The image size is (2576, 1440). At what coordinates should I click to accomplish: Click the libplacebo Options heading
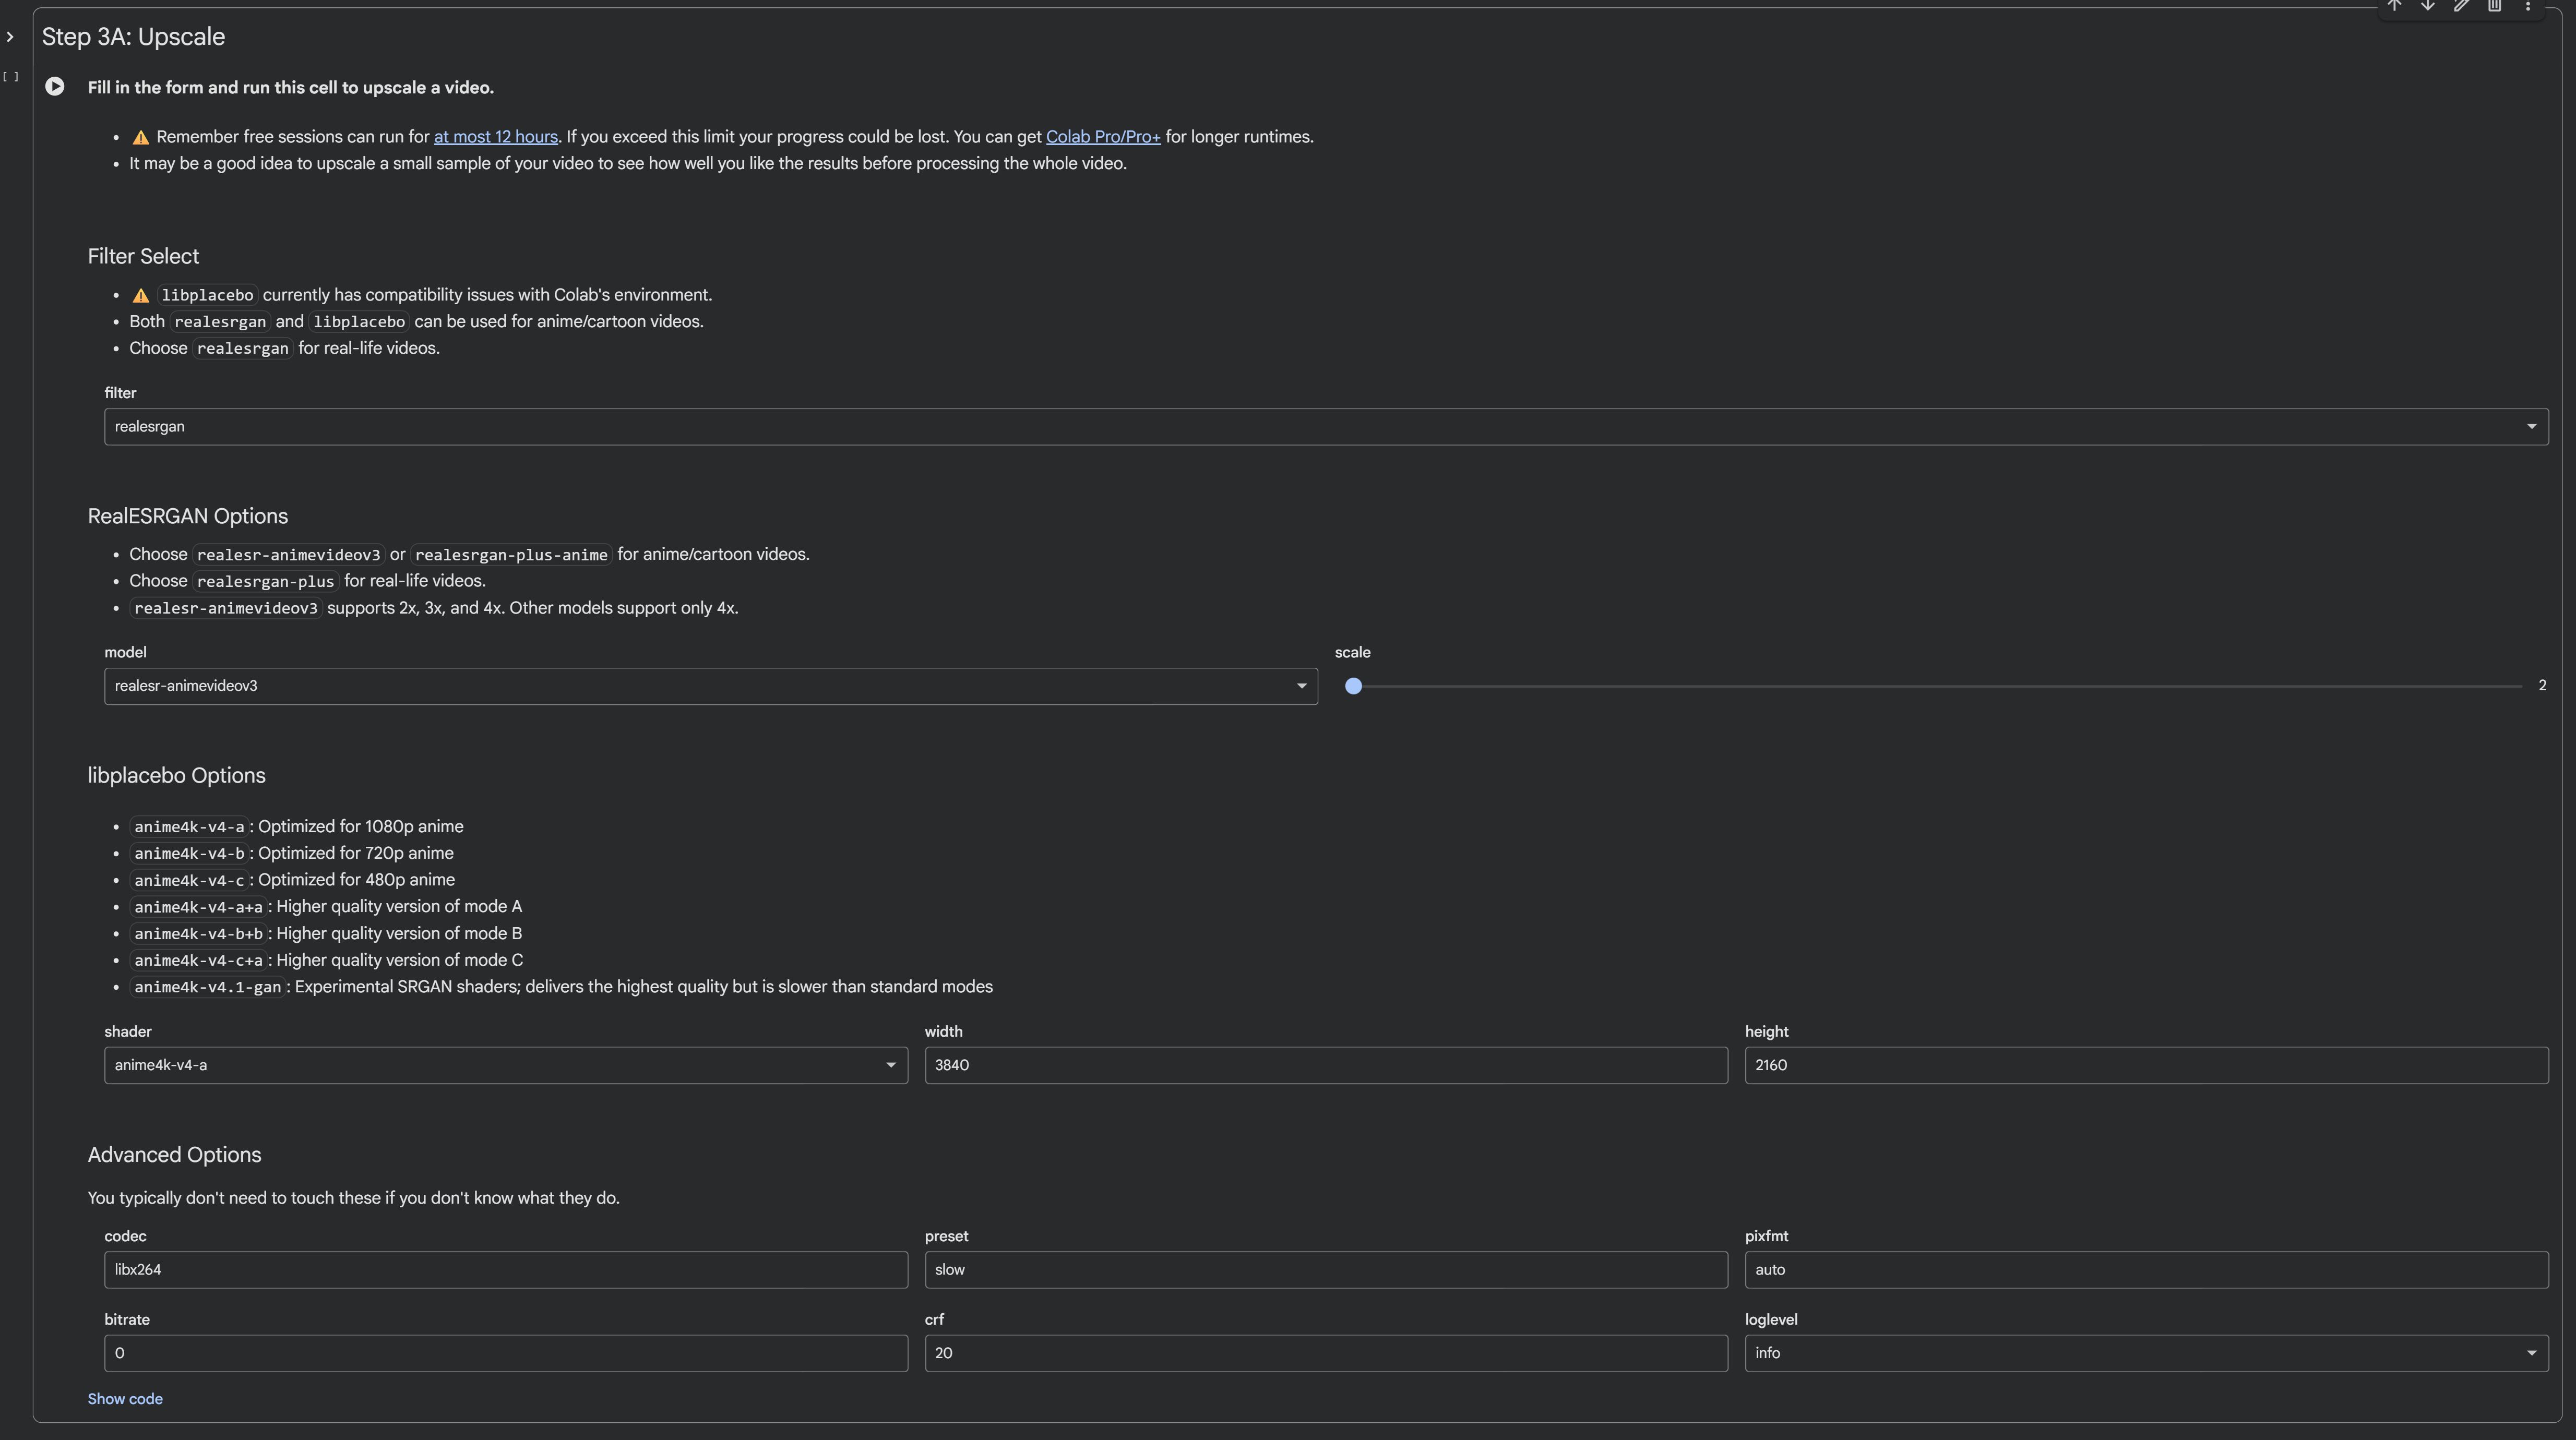176,776
